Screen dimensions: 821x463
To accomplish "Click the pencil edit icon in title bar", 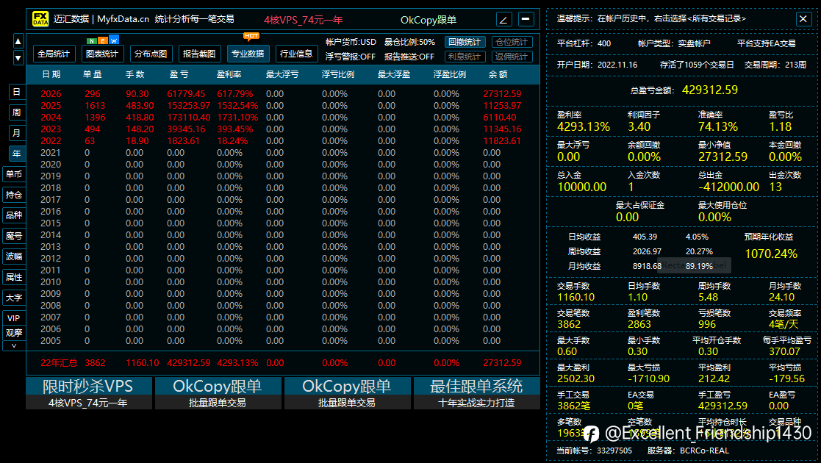I will click(x=503, y=19).
